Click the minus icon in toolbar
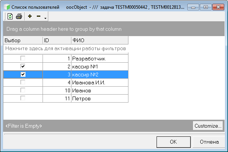Viewport: 228px width, 152px height. 38,16
